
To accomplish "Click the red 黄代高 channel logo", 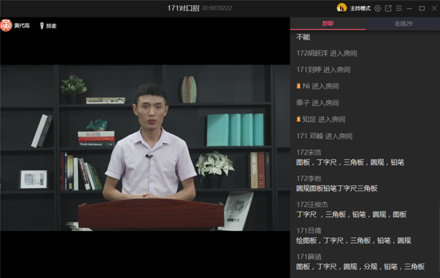I will [x=6, y=25].
